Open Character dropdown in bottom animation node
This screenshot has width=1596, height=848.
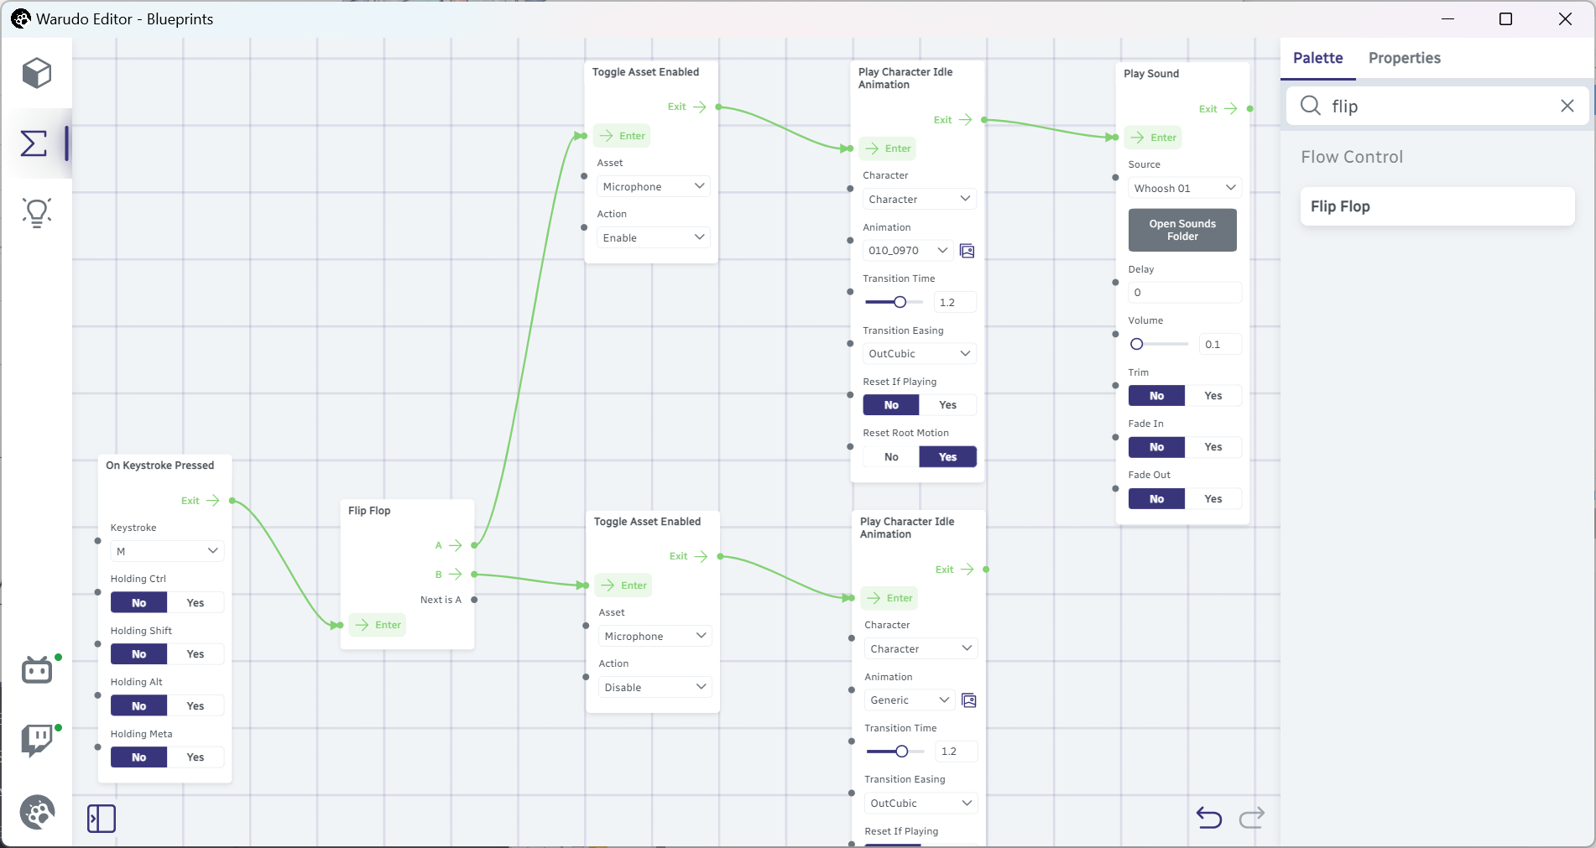click(x=921, y=649)
